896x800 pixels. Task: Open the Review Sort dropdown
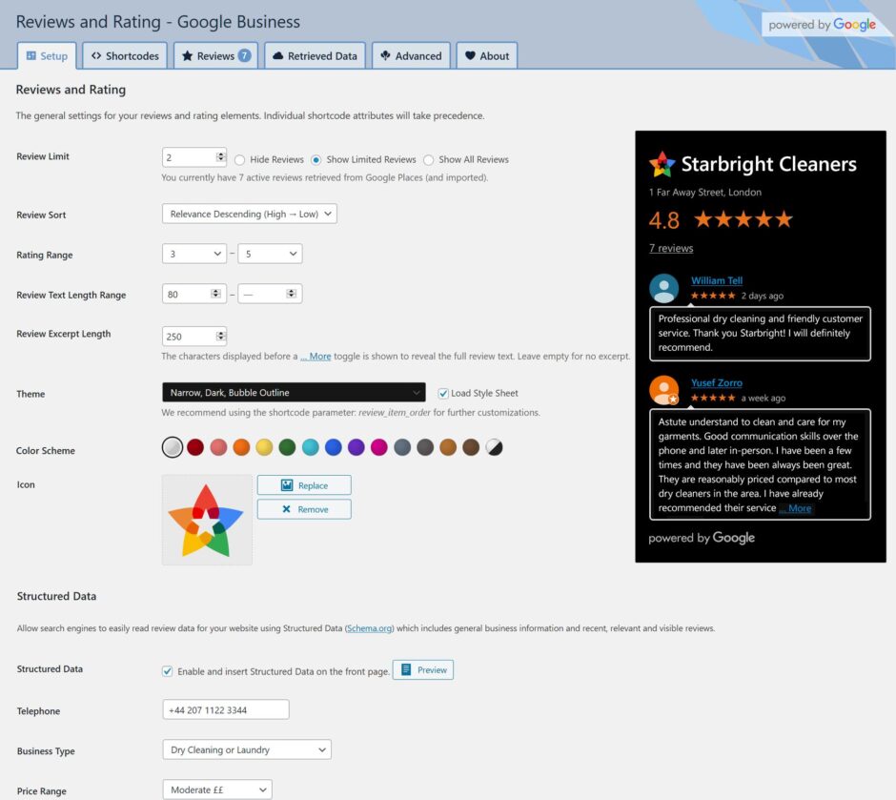(x=250, y=214)
